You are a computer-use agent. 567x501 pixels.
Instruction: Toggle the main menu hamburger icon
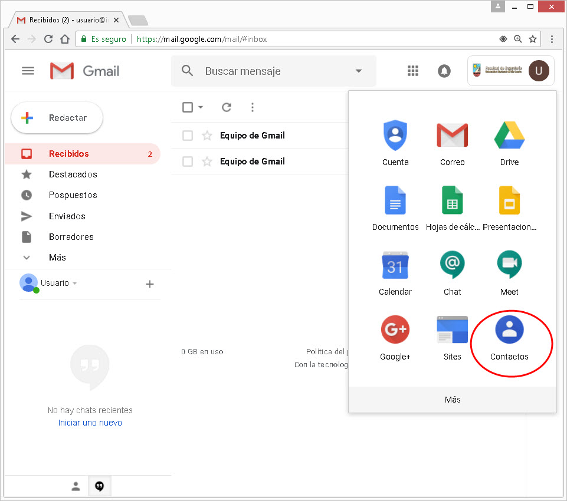28,71
